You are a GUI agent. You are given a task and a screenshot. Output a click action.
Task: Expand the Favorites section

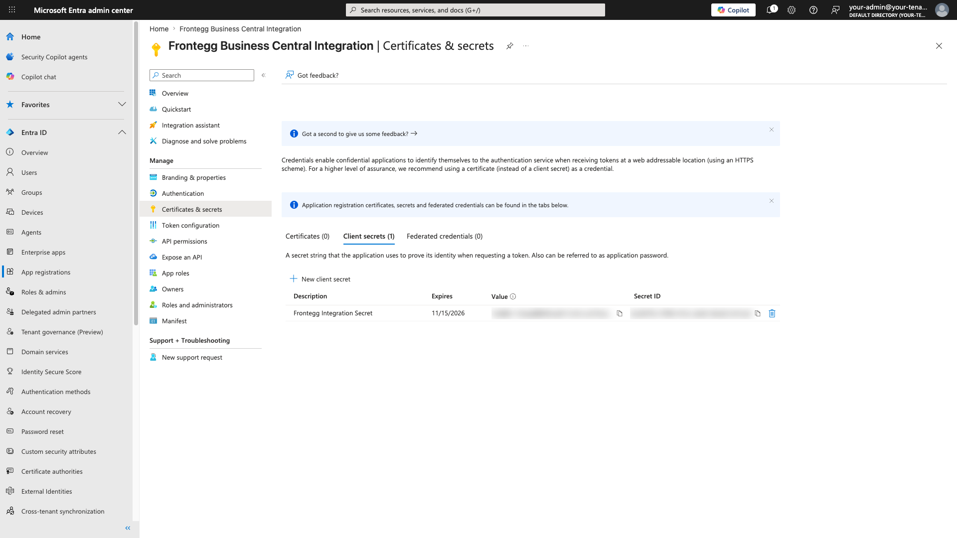point(122,105)
